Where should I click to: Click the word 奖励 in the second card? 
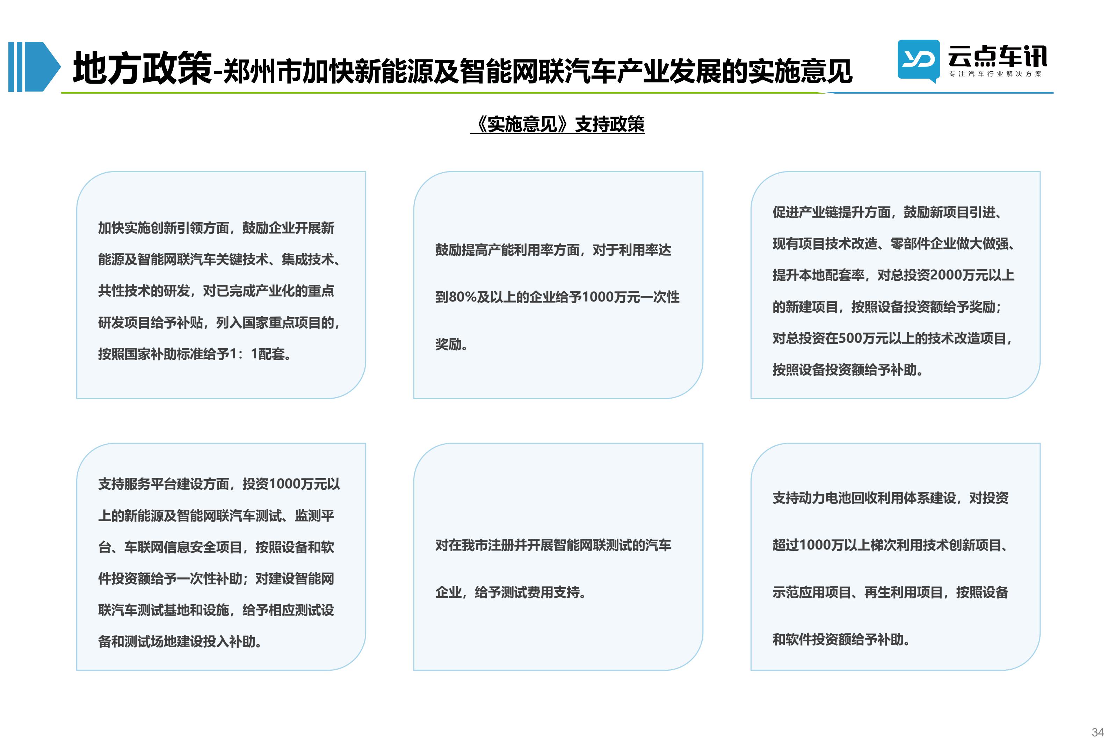(x=448, y=344)
